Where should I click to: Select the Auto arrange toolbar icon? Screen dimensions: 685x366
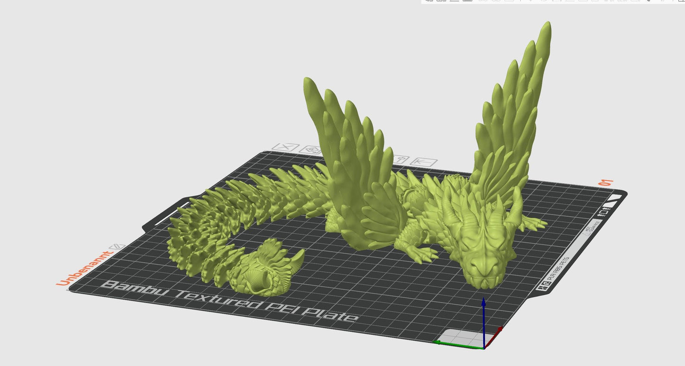(x=455, y=2)
